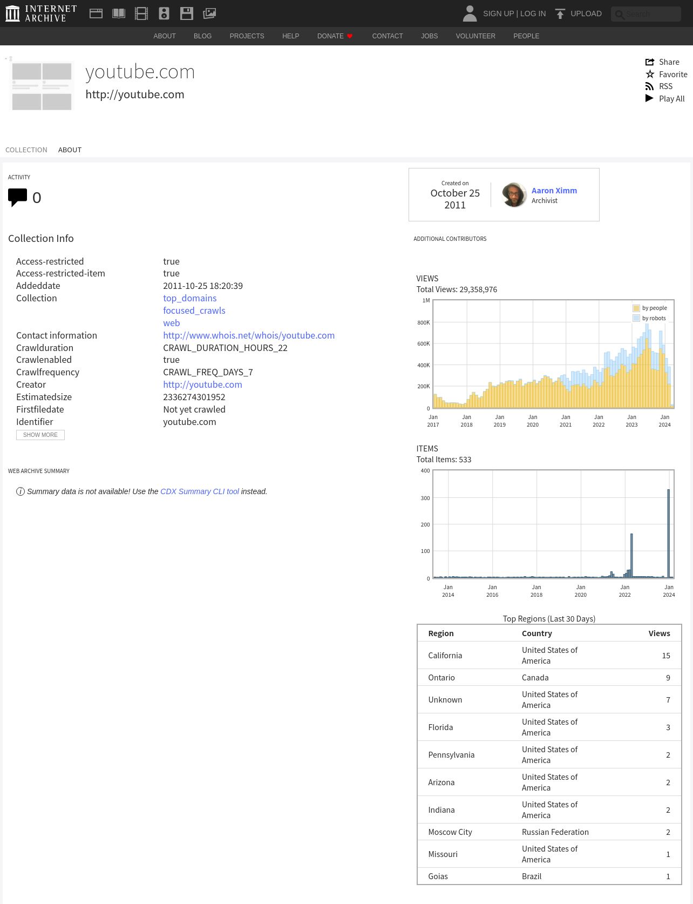Click Aaron Ximm's profile photo
This screenshot has width=693, height=904.
(514, 195)
